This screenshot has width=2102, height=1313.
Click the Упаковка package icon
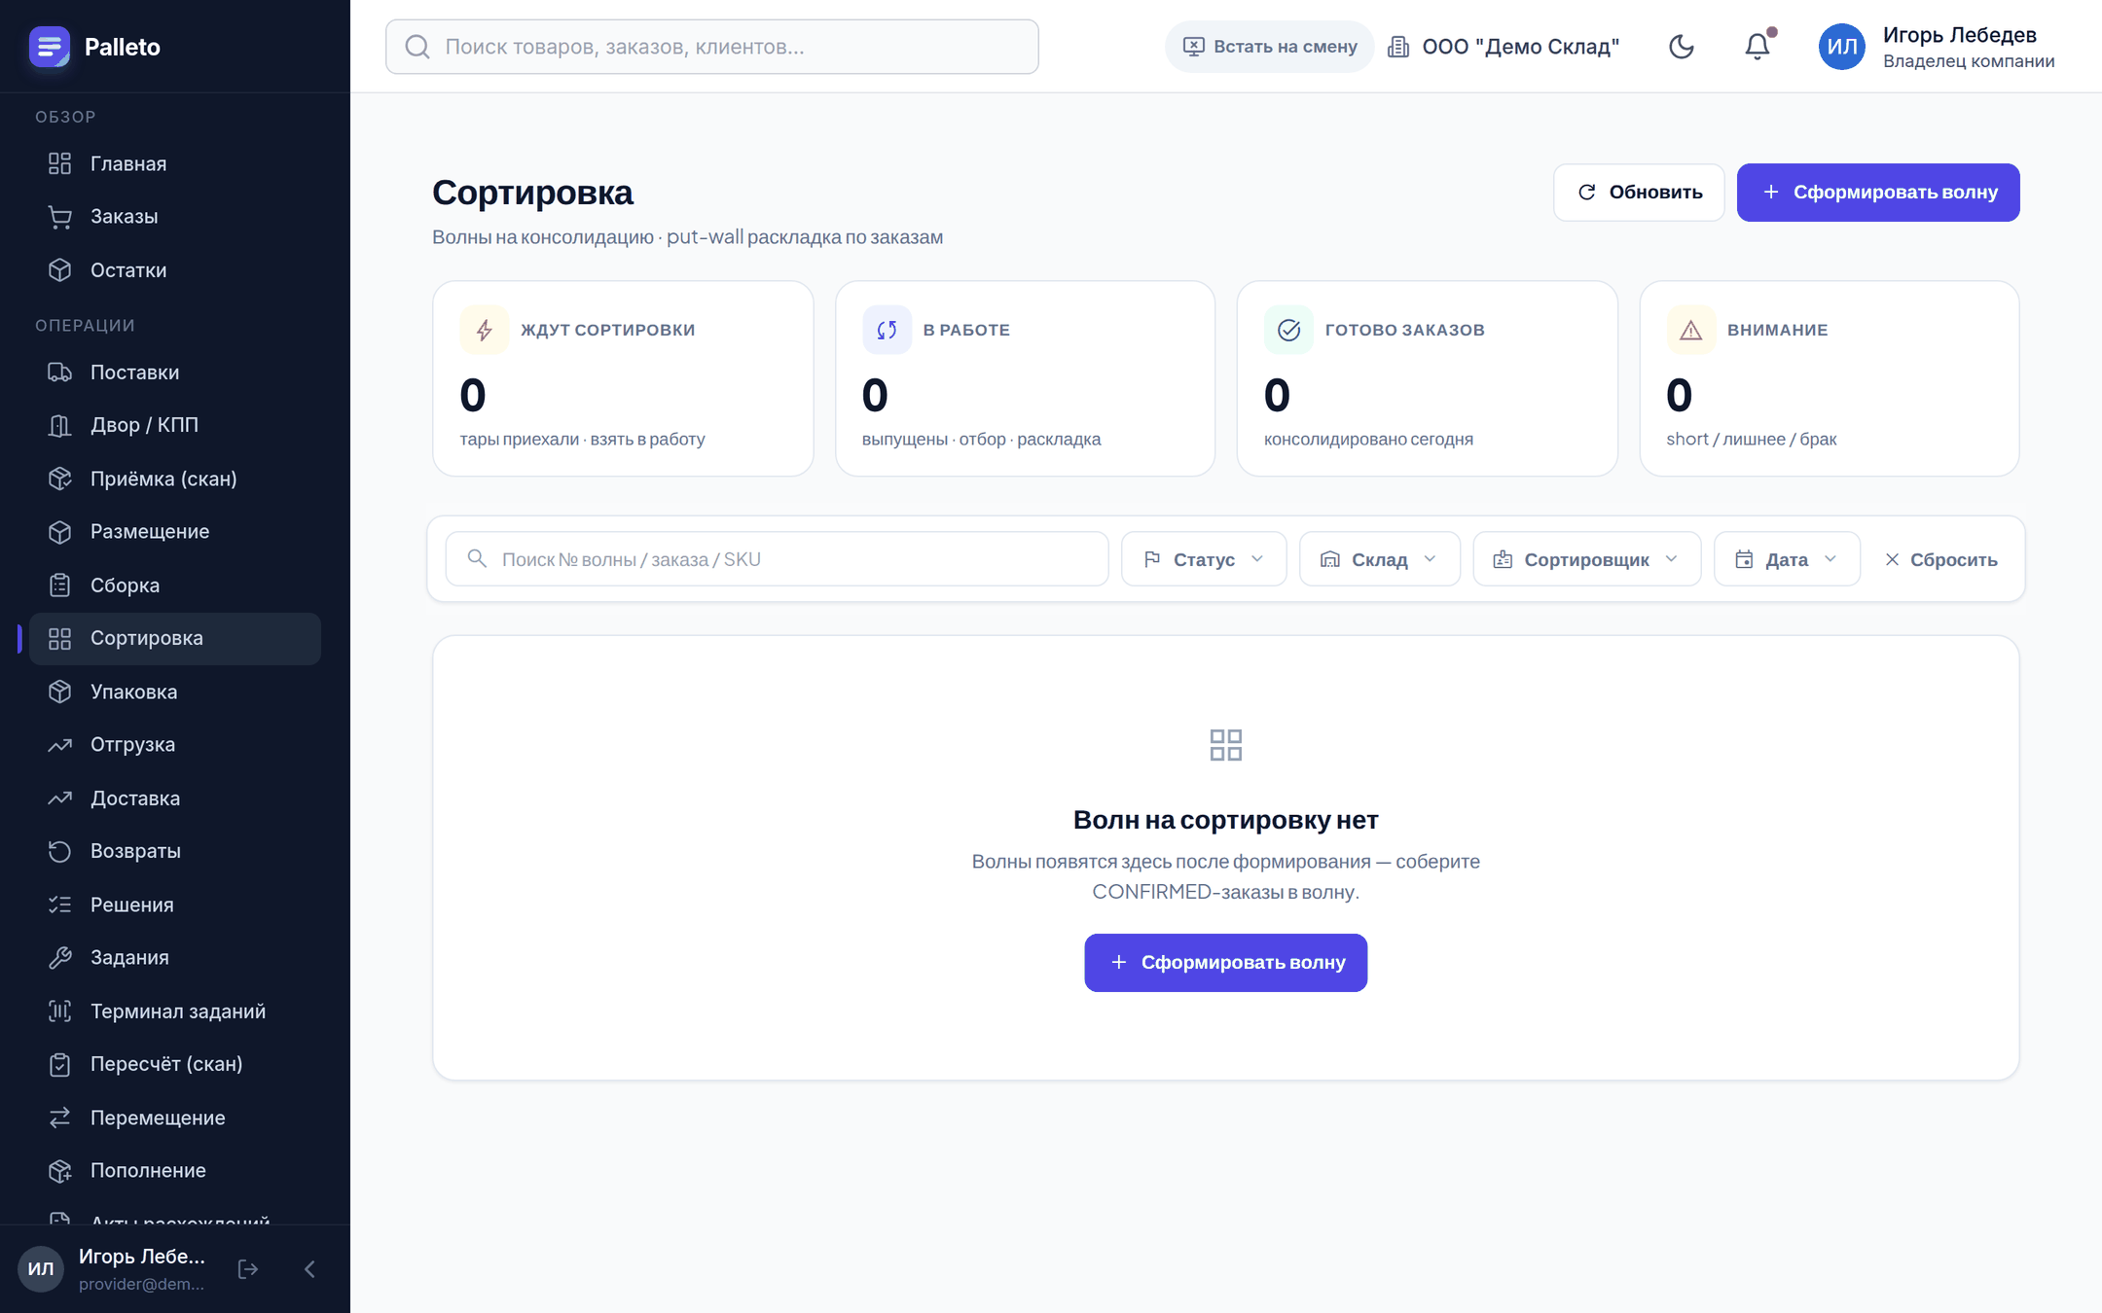pyautogui.click(x=60, y=692)
